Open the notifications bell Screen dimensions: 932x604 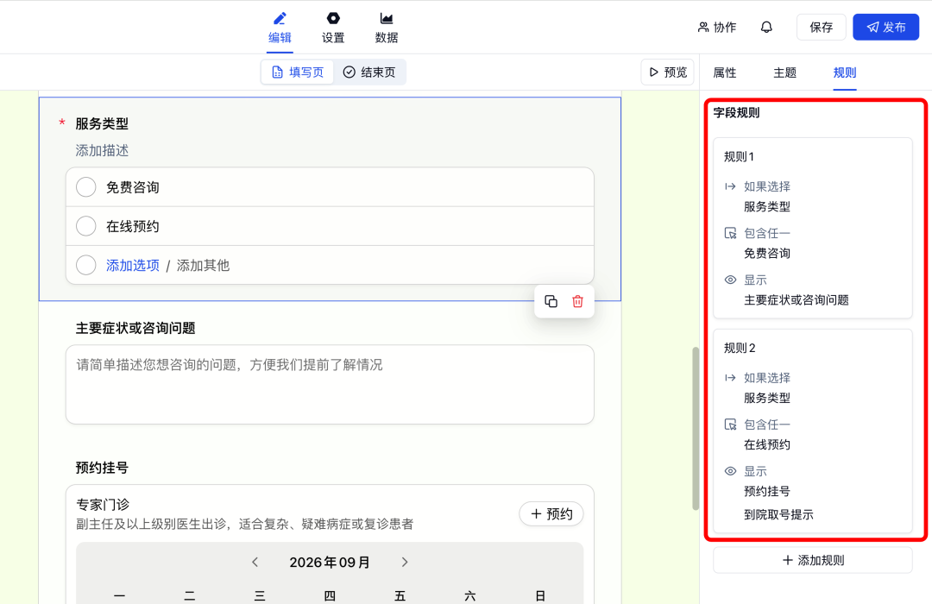tap(766, 28)
